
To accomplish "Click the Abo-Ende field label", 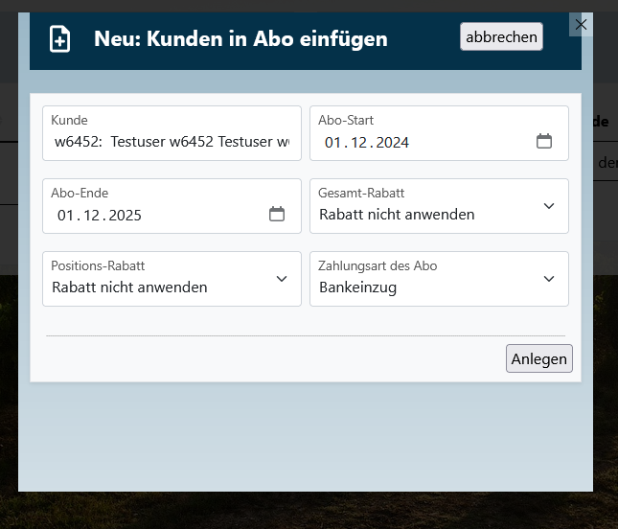I will click(x=80, y=193).
